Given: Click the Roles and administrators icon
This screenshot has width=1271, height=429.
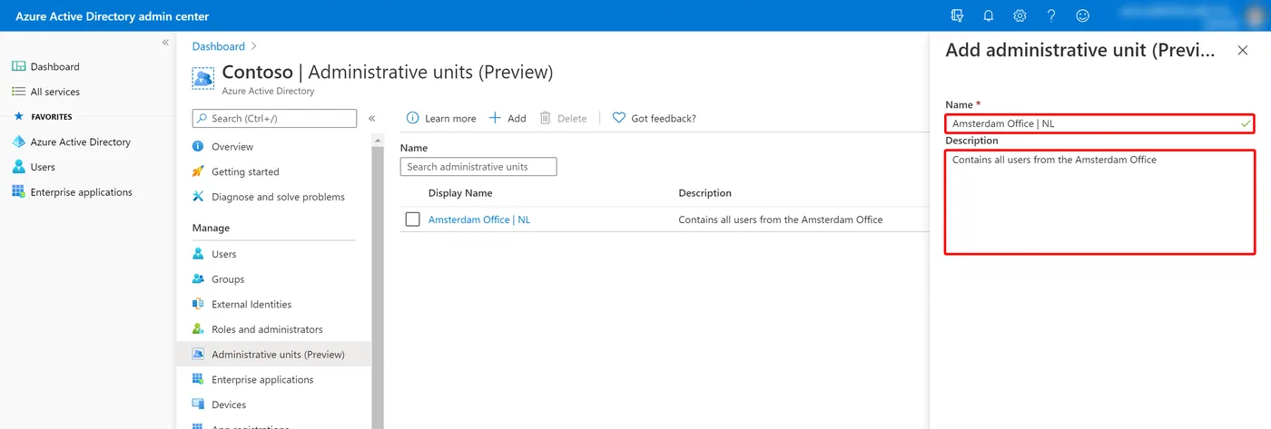Looking at the screenshot, I should (198, 329).
